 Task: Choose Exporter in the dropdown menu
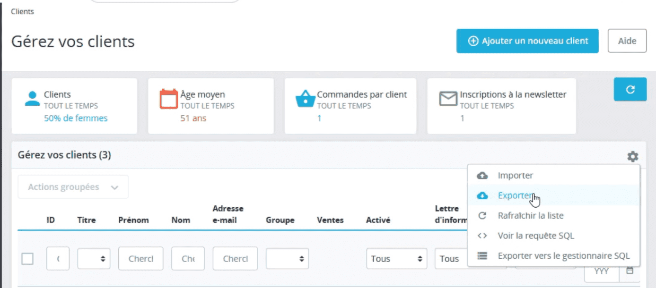[553, 195]
